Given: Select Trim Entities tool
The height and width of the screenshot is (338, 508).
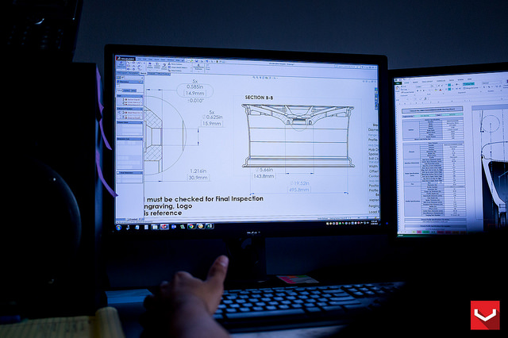Looking at the screenshot, I should [150, 66].
